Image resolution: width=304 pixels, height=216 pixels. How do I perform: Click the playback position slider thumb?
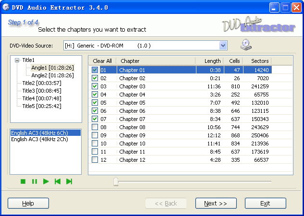(116, 181)
